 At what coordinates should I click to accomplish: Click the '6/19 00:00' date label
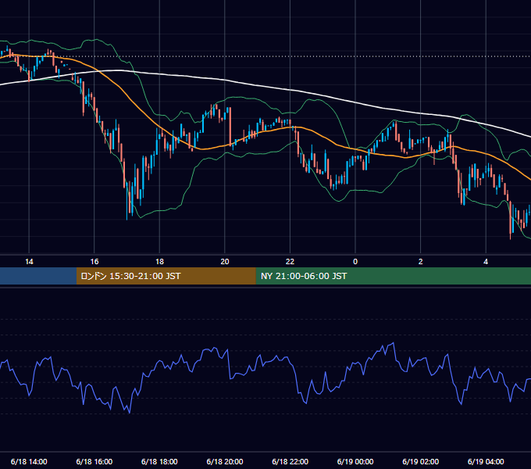point(355,461)
